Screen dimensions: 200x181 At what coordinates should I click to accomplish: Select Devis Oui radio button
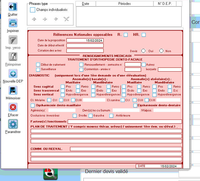[x=143, y=51]
